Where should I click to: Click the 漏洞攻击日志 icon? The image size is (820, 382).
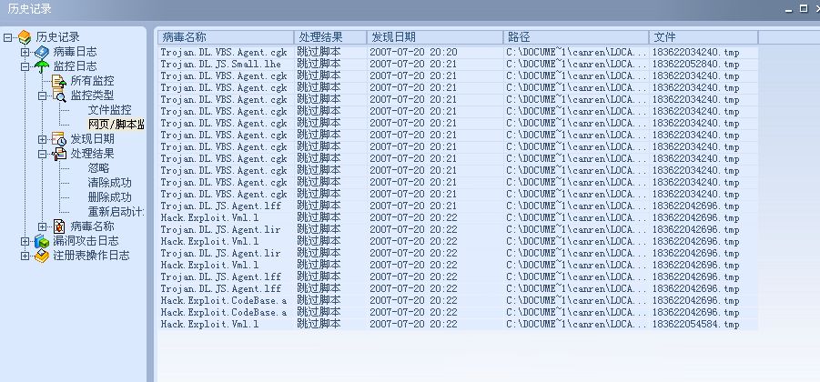41,241
